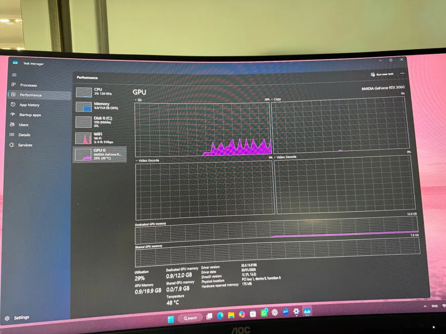Click the Settings gear icon in sidebar
The width and height of the screenshot is (446, 334).
[x=7, y=318]
